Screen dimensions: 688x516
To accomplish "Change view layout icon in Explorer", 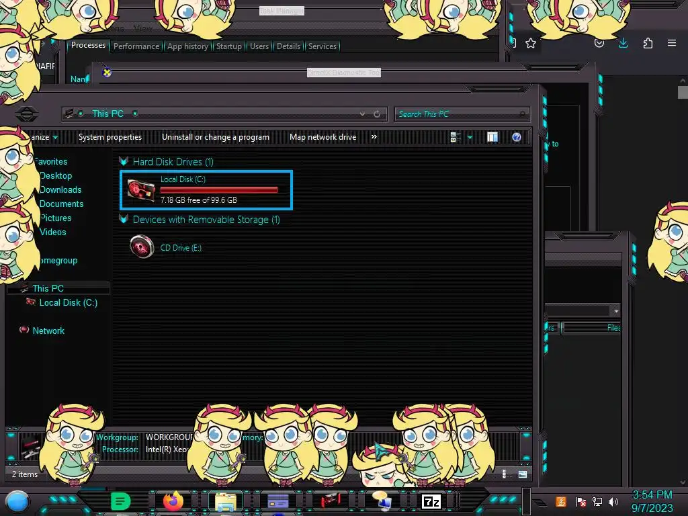I will (455, 137).
